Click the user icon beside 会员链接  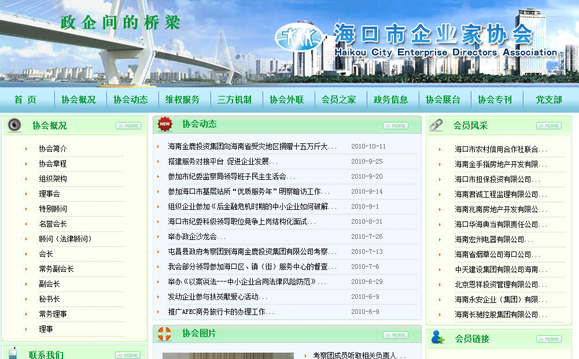coord(438,338)
